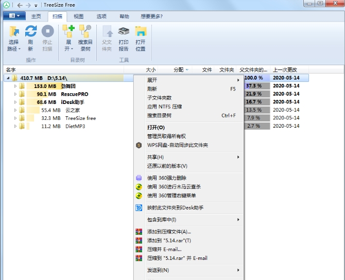Go back with the back arrow
Image resolution: width=345 pixels, height=280 pixels.
click(20, 5)
